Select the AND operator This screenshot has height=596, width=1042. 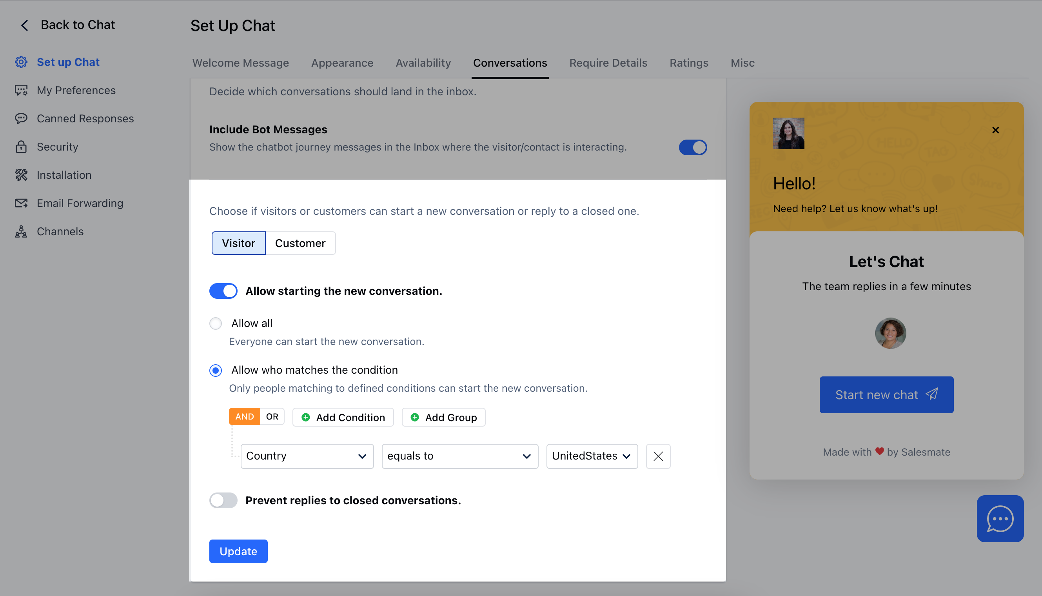pyautogui.click(x=244, y=417)
